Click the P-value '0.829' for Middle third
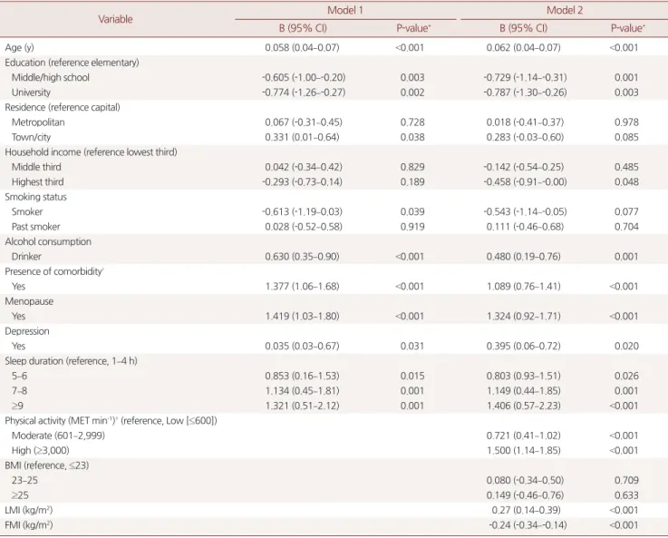668x538 pixels. pos(412,167)
